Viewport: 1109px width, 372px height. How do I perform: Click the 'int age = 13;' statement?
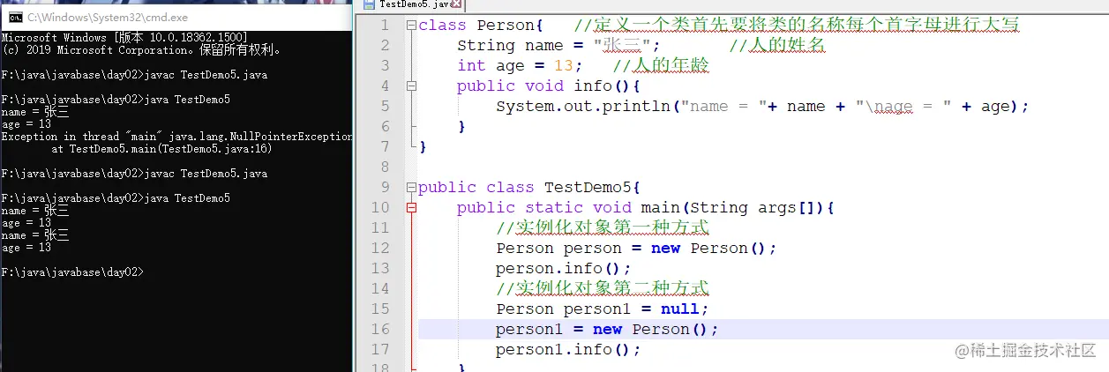(x=520, y=65)
